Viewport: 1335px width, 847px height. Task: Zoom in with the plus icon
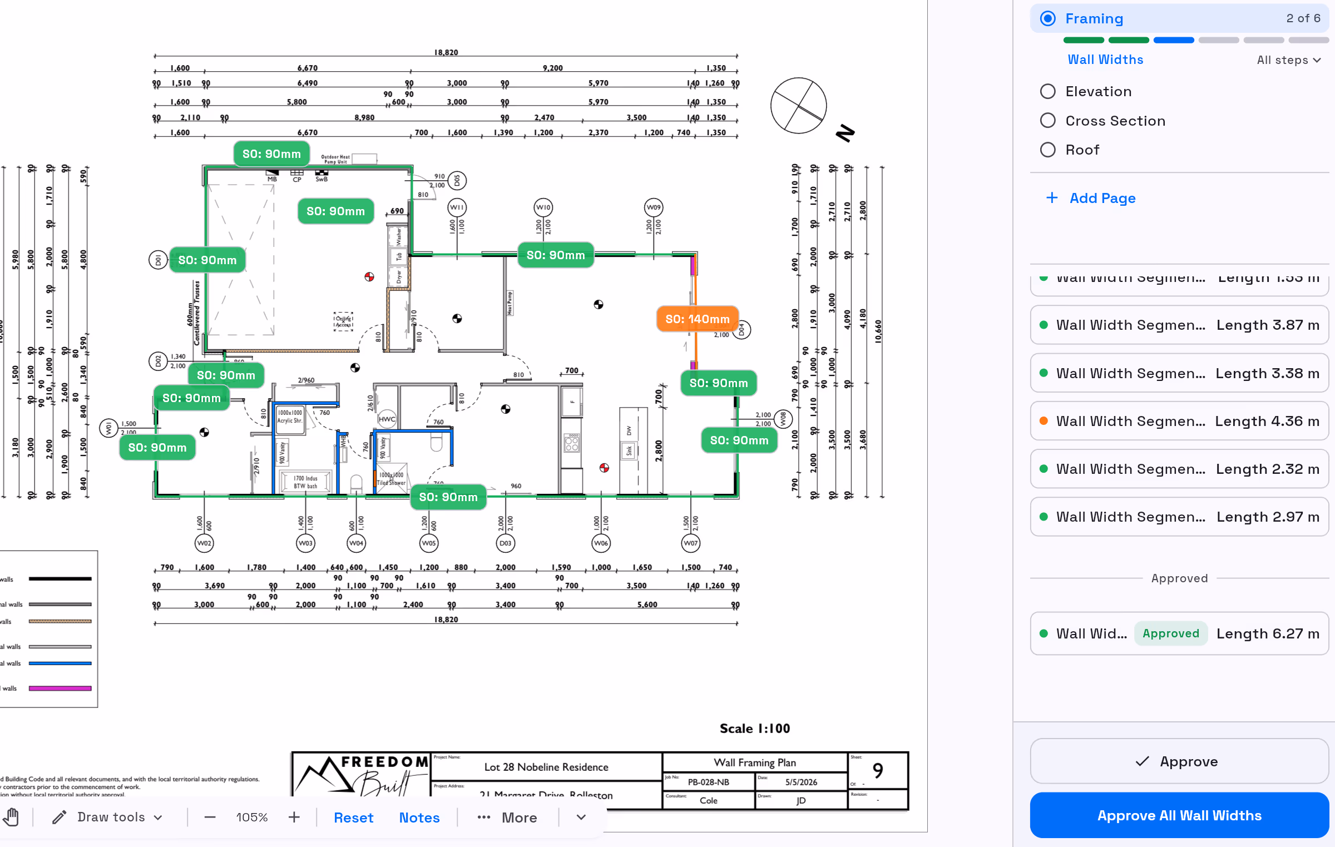click(x=294, y=817)
